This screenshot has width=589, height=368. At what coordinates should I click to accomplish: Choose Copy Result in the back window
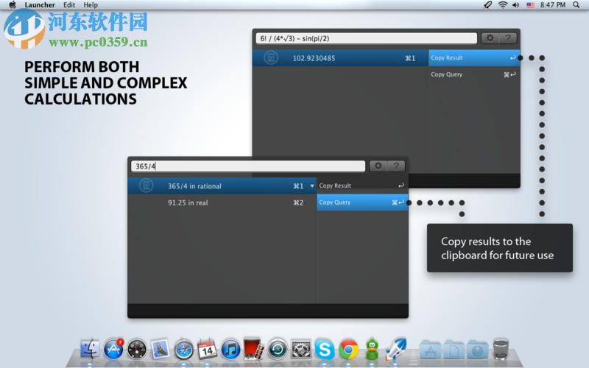[474, 58]
